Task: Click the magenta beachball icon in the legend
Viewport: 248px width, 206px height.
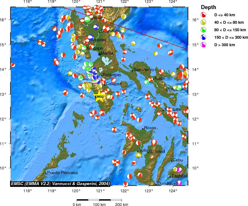Action: pos(203,45)
